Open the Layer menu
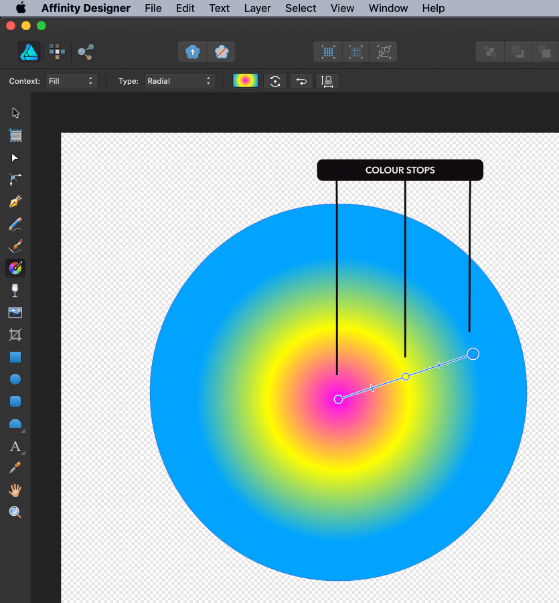 point(258,8)
